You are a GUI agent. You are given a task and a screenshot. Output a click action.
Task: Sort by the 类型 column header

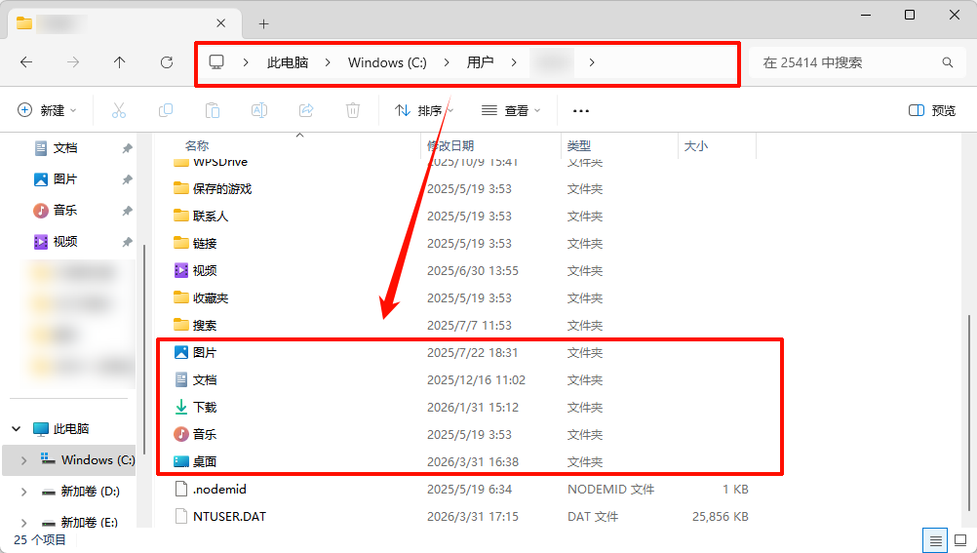pyautogui.click(x=579, y=146)
